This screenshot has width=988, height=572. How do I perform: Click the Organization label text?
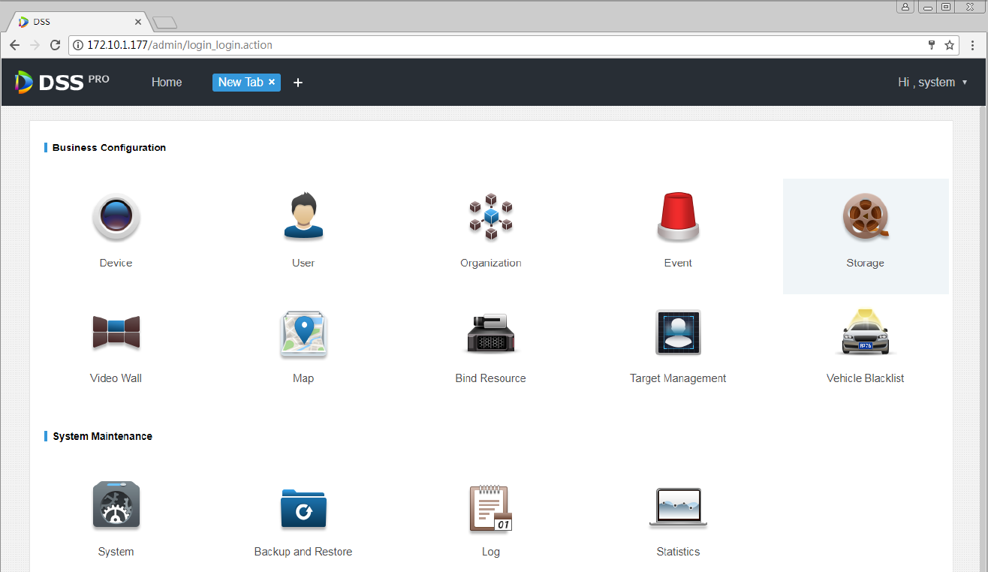point(491,263)
